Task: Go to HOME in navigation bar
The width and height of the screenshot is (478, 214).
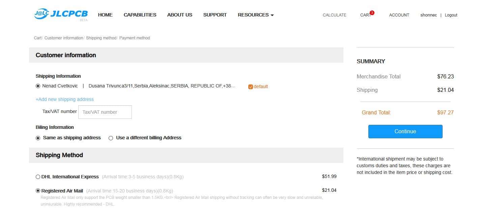Action: [x=105, y=15]
